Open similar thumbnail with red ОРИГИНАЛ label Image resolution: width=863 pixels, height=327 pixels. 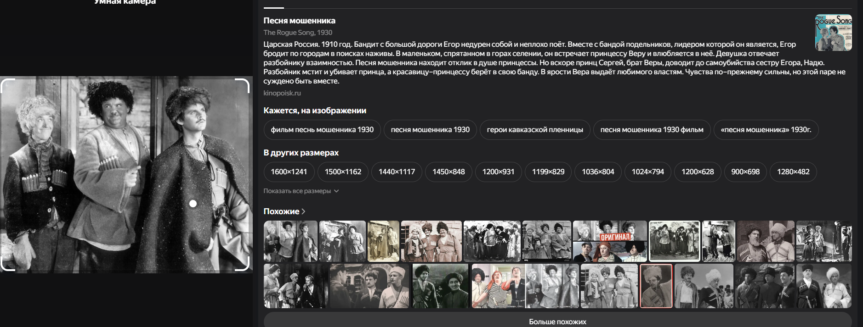[x=610, y=241]
